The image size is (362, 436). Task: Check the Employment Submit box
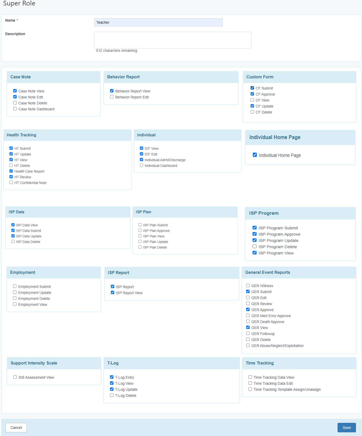click(15, 286)
